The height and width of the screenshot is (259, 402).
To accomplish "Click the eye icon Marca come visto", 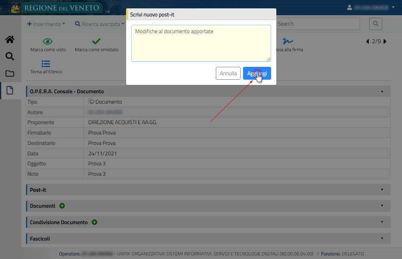I will coord(48,41).
